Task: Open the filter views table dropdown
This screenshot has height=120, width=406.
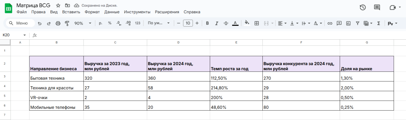Action: pos(368,23)
